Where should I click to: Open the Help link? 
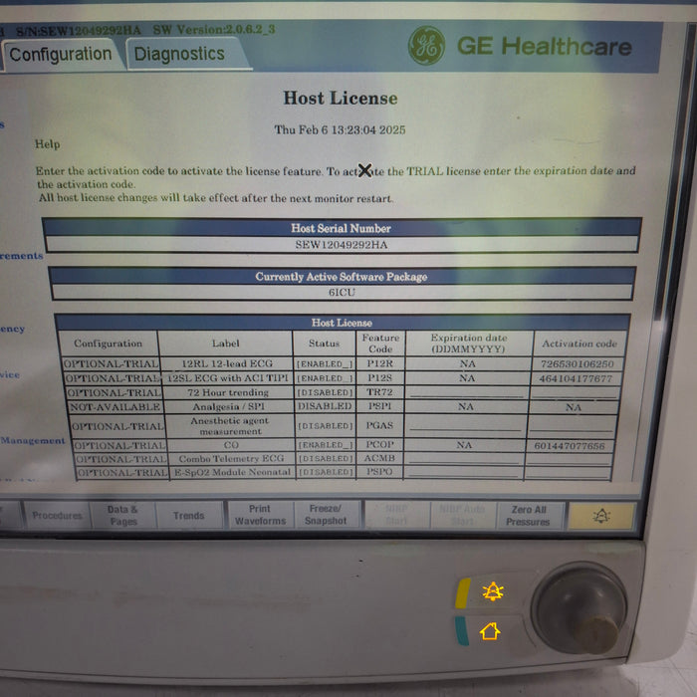[x=47, y=144]
